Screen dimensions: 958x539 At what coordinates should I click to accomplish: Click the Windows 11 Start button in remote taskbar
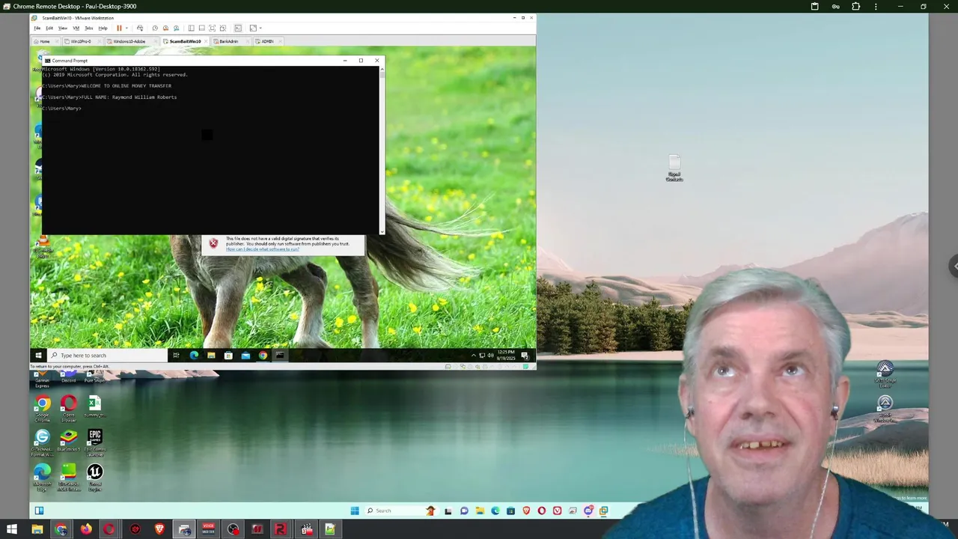tap(354, 511)
